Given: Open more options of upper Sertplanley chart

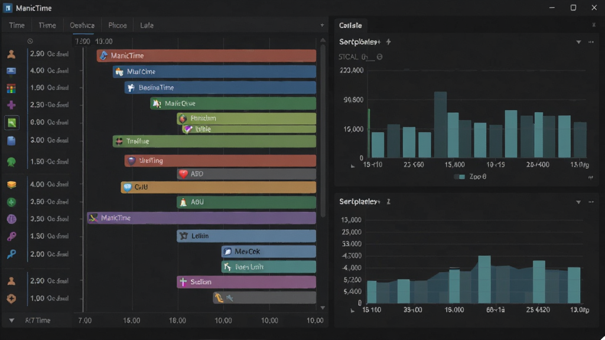Looking at the screenshot, I should pyautogui.click(x=591, y=42).
